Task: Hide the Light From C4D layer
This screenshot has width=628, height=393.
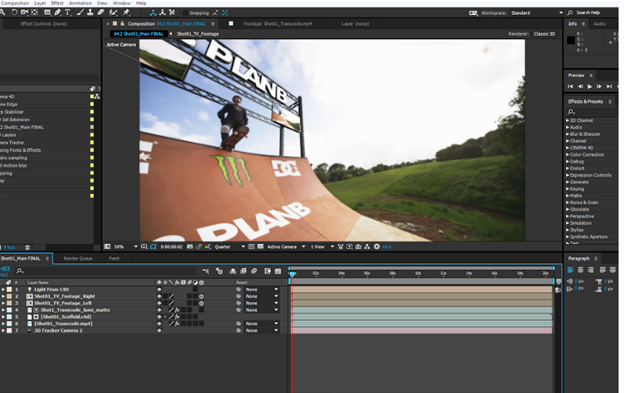Action: point(159,289)
